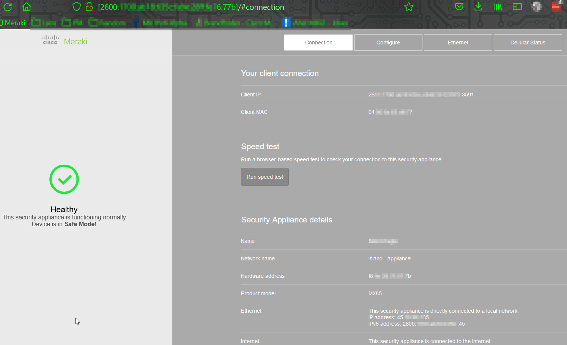
Task: Switch to the Configure tab
Action: [x=388, y=43]
